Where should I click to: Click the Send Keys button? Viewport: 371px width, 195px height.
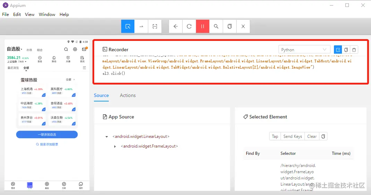coord(293,136)
